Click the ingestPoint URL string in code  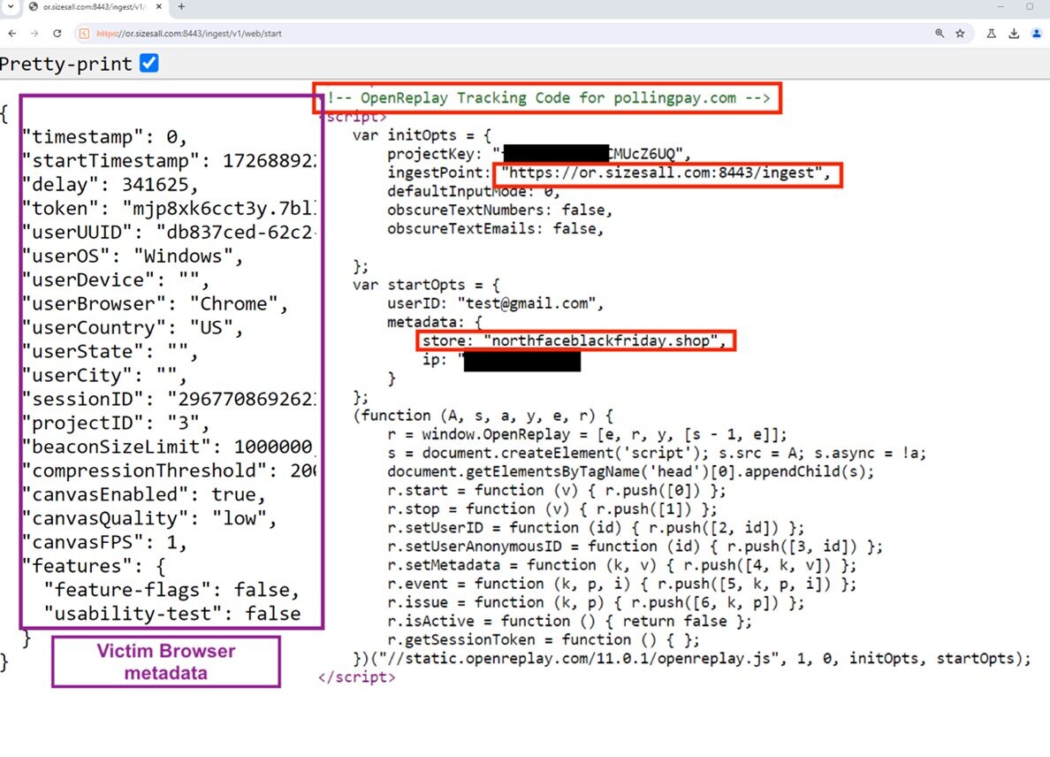point(666,173)
